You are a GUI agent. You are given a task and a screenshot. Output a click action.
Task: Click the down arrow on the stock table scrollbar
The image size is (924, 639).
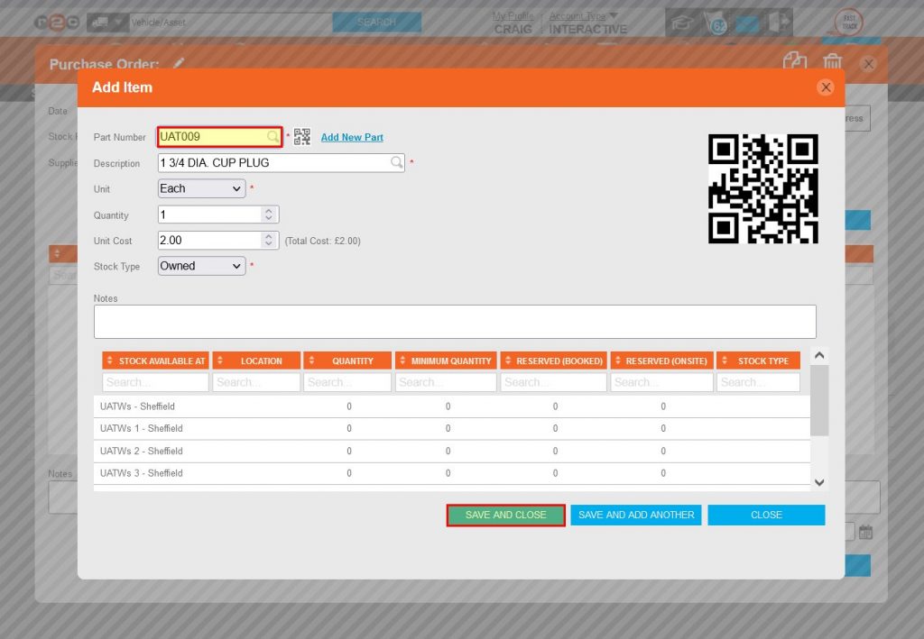819,483
